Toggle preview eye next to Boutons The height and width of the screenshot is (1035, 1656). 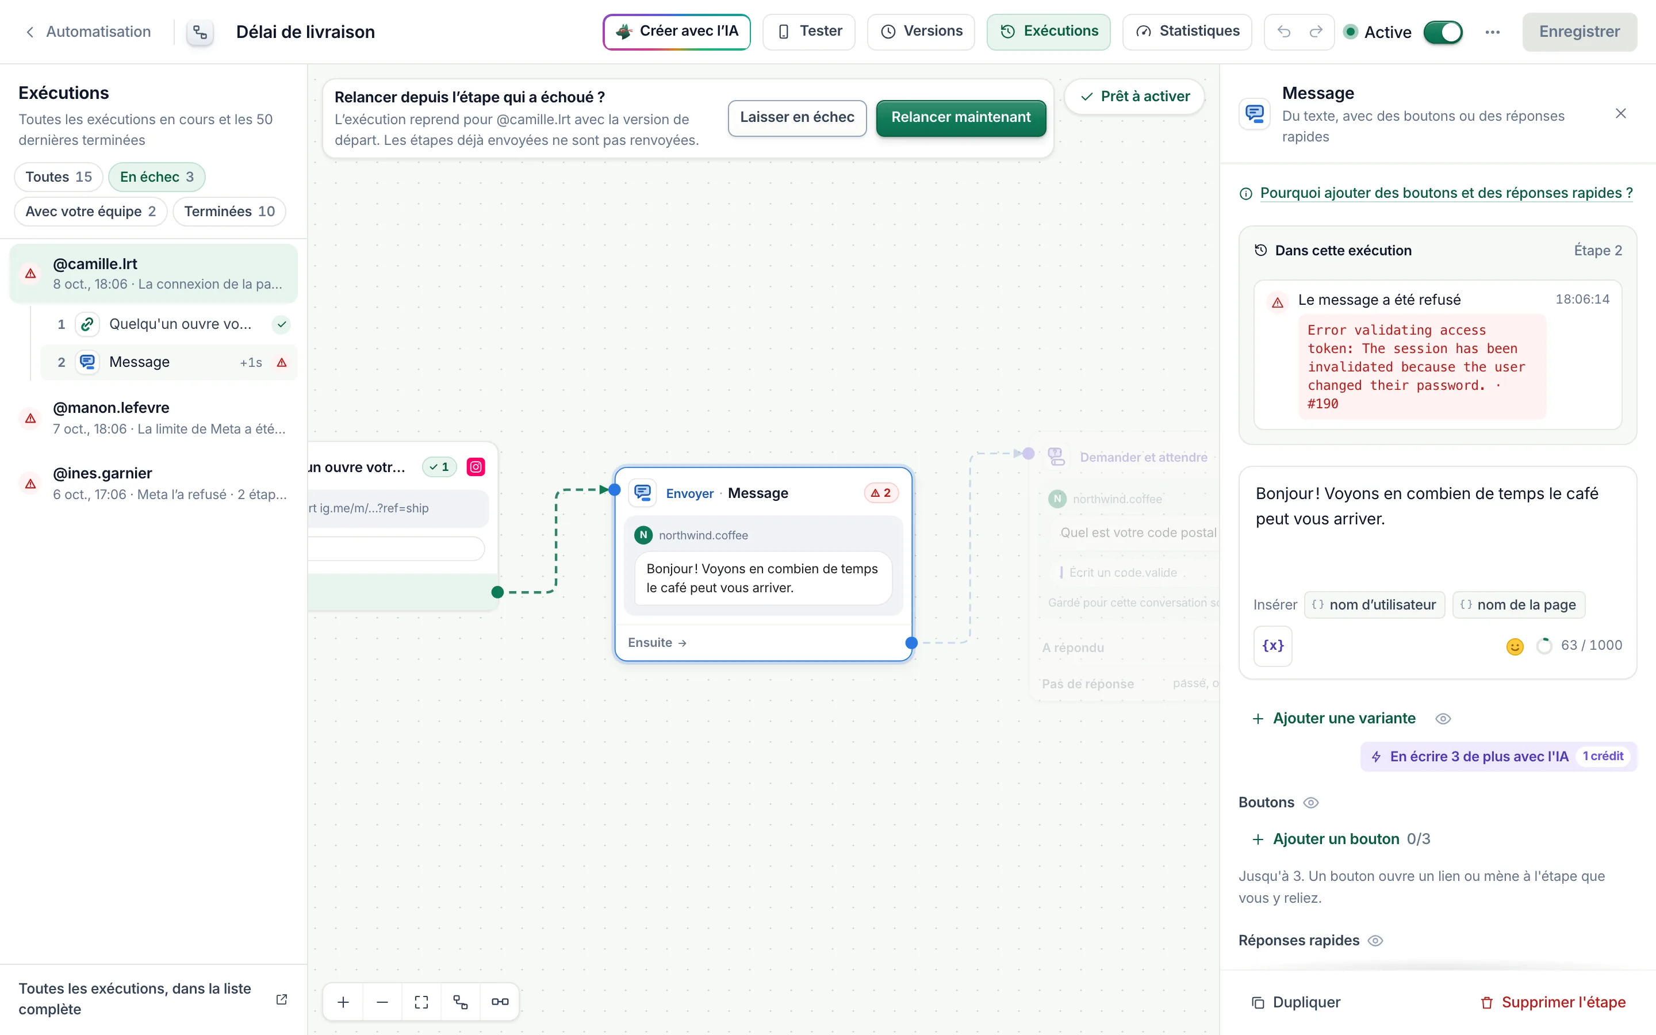point(1310,802)
